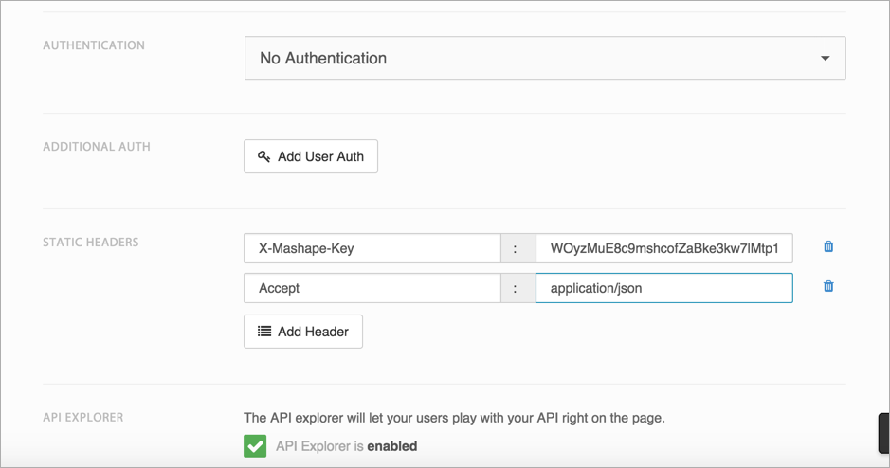The height and width of the screenshot is (468, 890).
Task: Click the Add Header button
Action: pyautogui.click(x=303, y=332)
